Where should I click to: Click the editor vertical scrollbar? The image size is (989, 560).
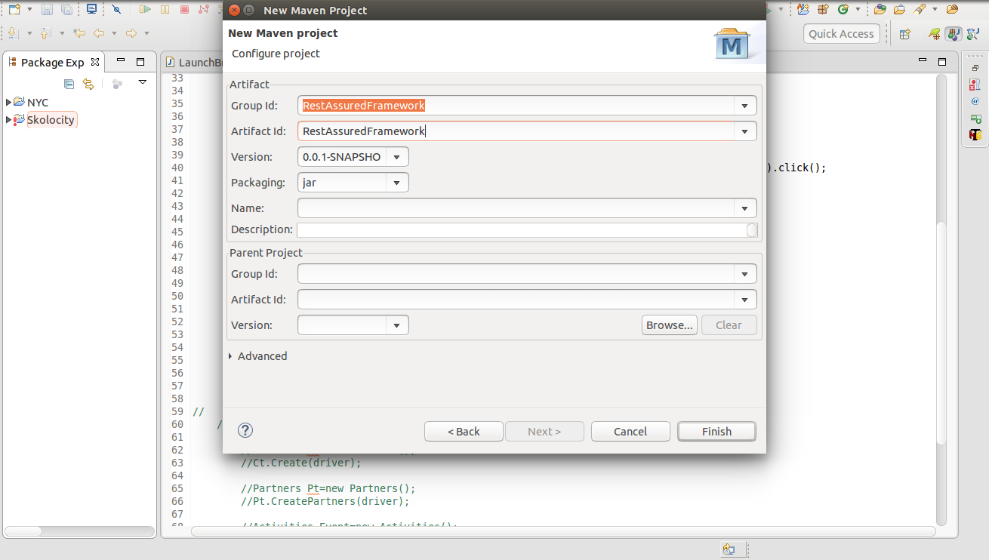click(940, 298)
